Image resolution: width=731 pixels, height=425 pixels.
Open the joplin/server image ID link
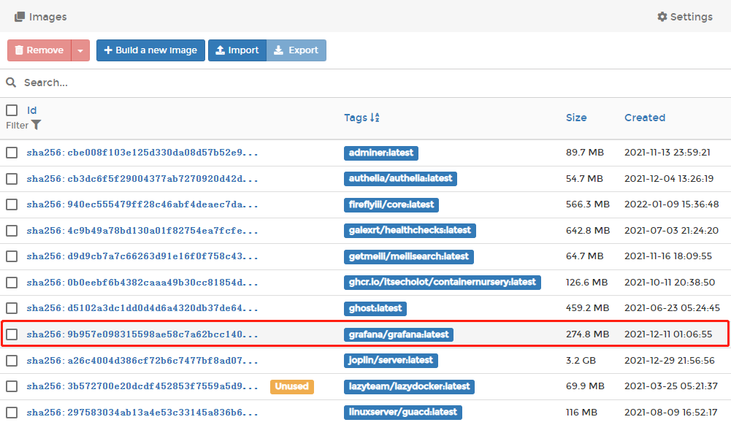142,360
